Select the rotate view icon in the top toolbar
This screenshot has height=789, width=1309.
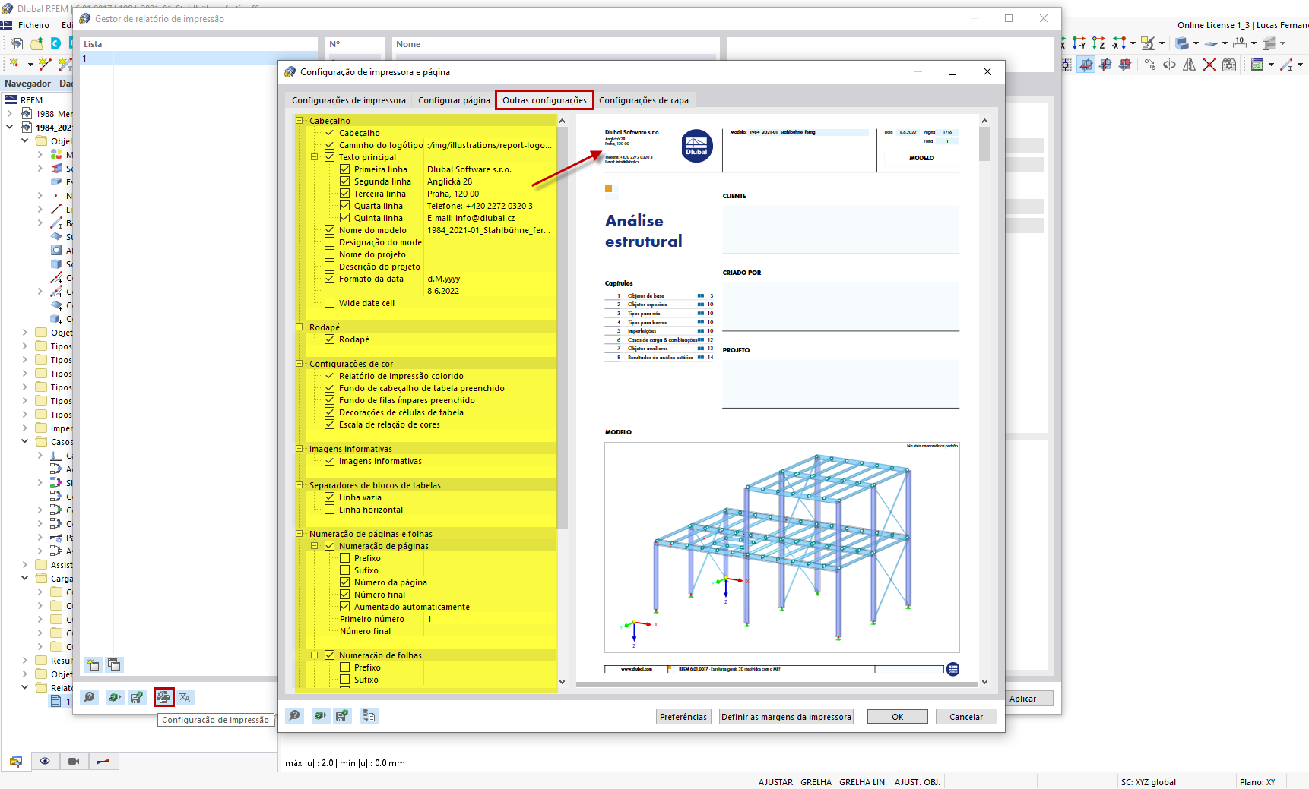(1169, 65)
